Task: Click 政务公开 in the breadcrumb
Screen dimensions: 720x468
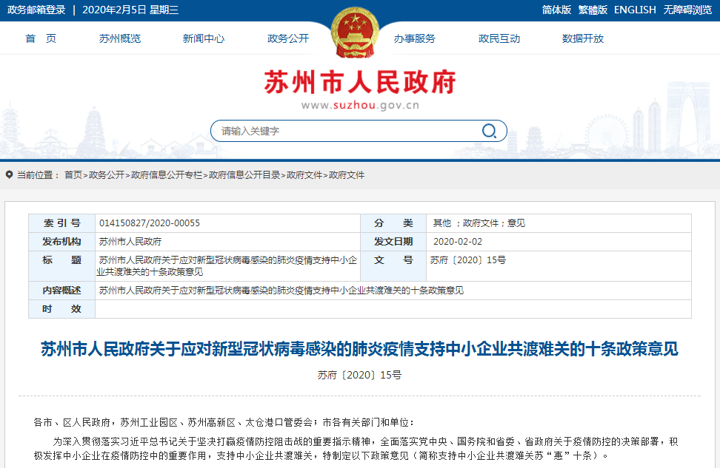Action: pyautogui.click(x=107, y=175)
